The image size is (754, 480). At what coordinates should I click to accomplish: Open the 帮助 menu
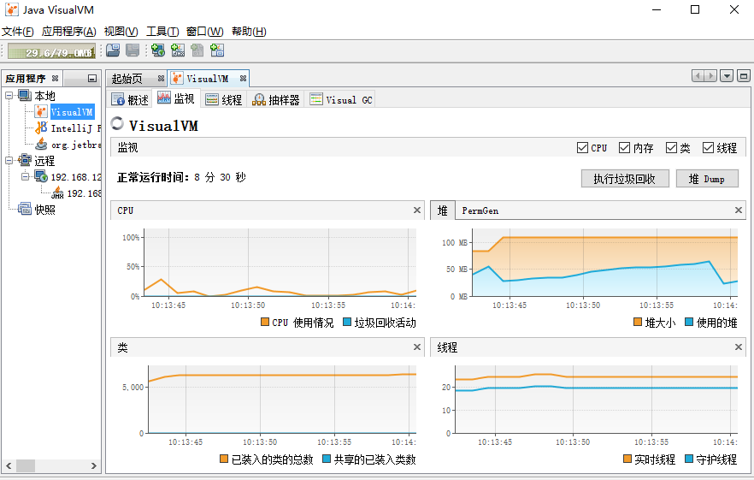(x=249, y=32)
